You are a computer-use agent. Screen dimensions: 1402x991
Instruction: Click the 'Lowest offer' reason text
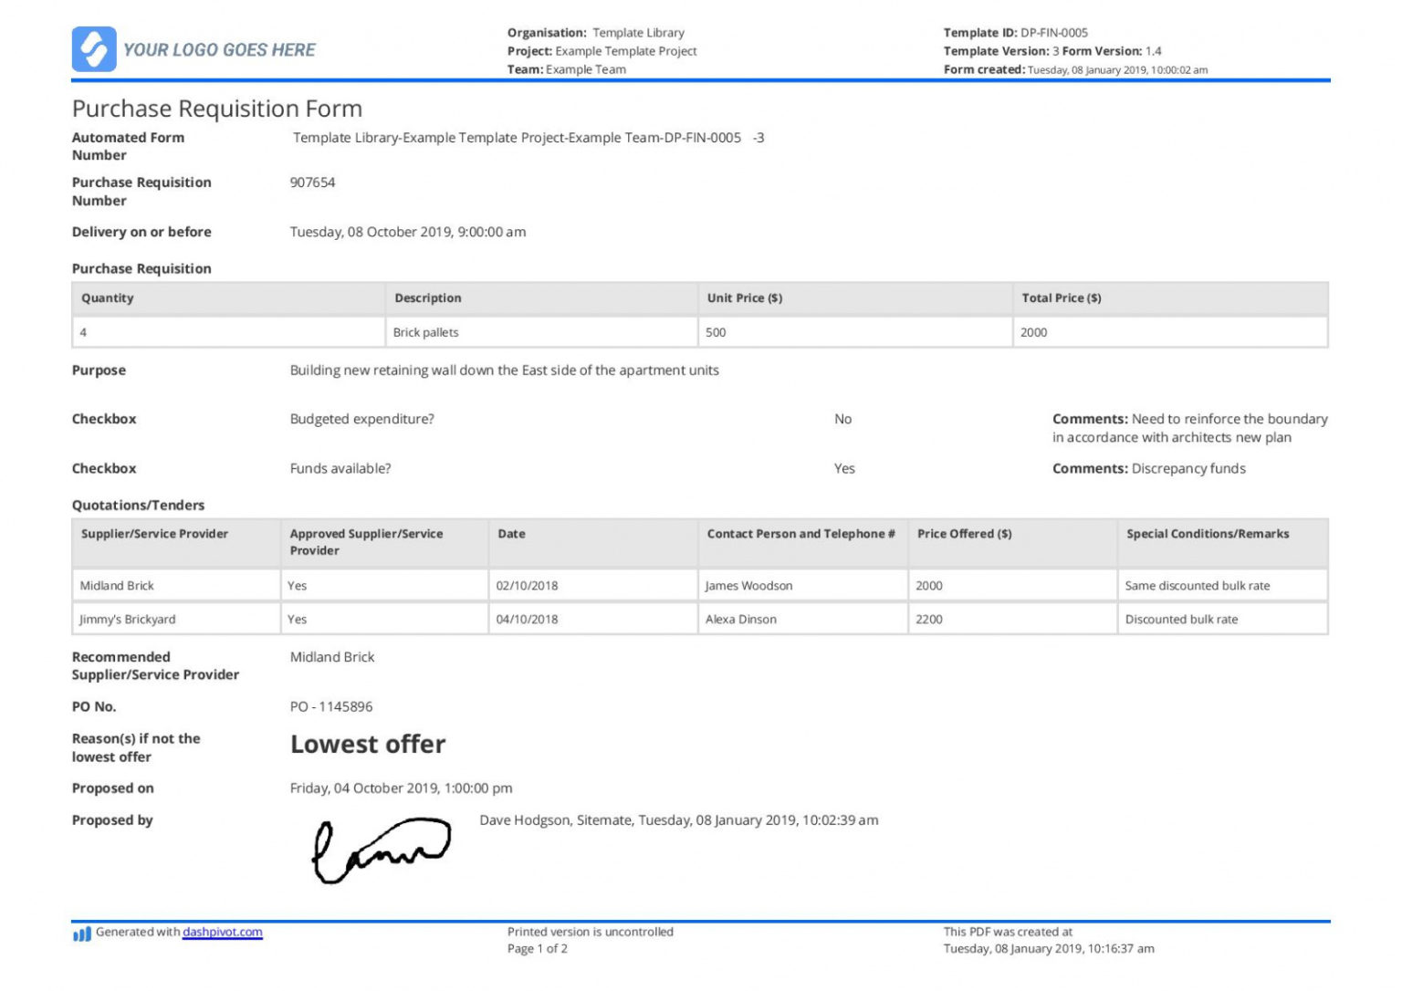[368, 744]
